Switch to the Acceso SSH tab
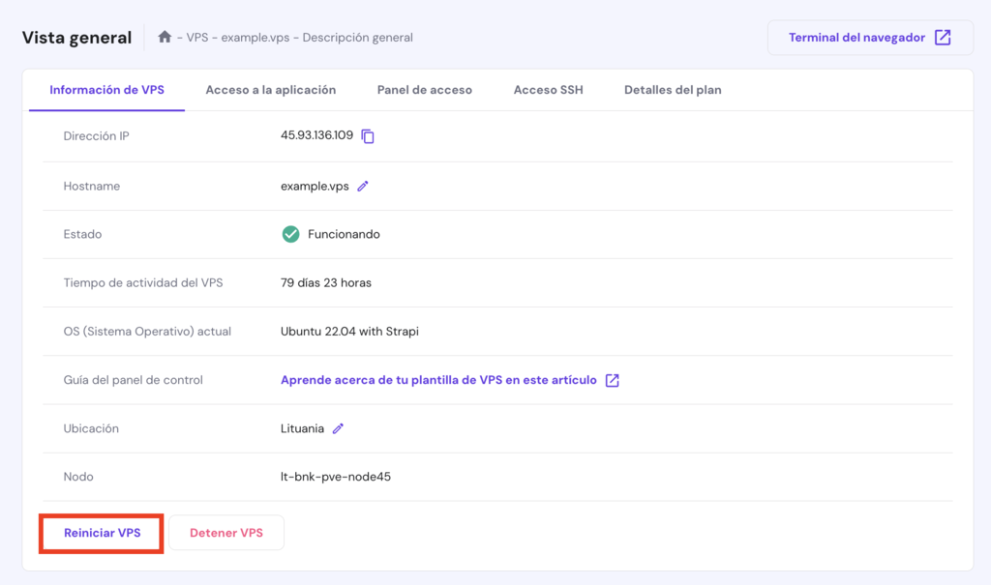The width and height of the screenshot is (991, 585). pyautogui.click(x=548, y=89)
